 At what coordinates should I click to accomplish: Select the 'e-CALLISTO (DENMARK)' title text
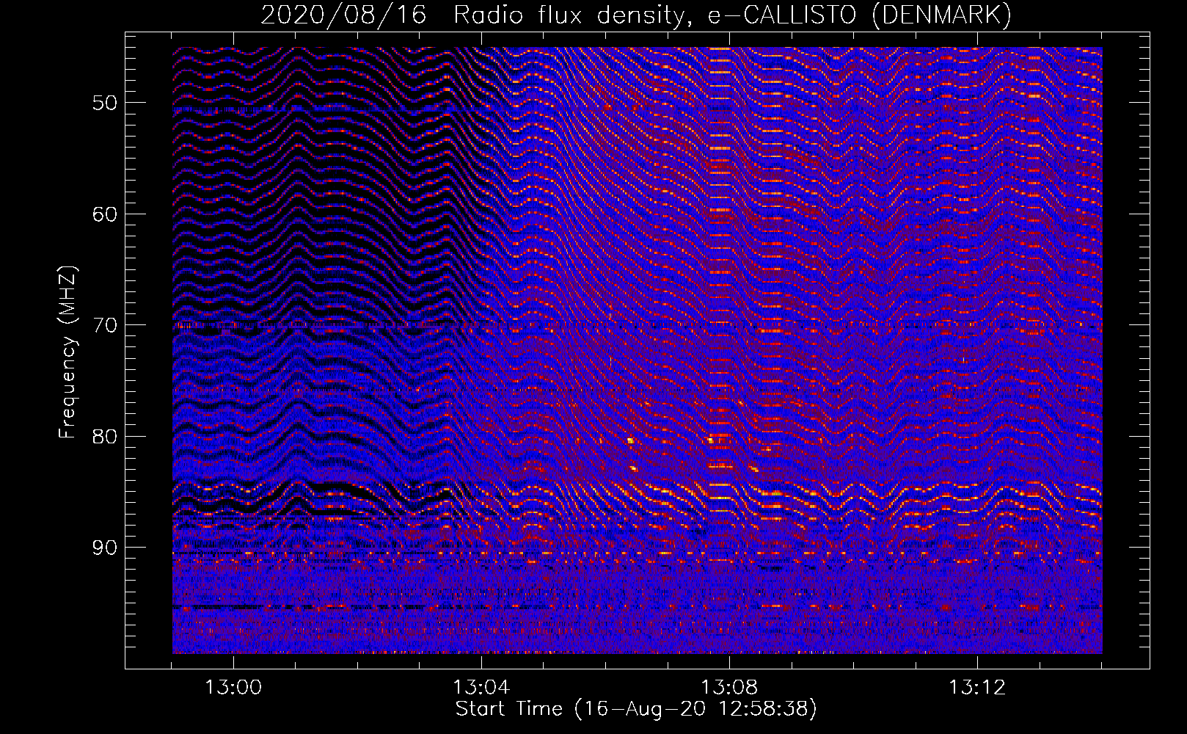860,15
